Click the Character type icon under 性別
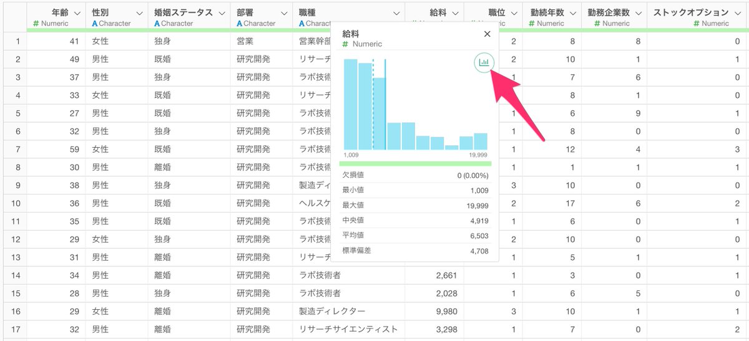Viewport: 749px width, 341px height. [x=94, y=24]
